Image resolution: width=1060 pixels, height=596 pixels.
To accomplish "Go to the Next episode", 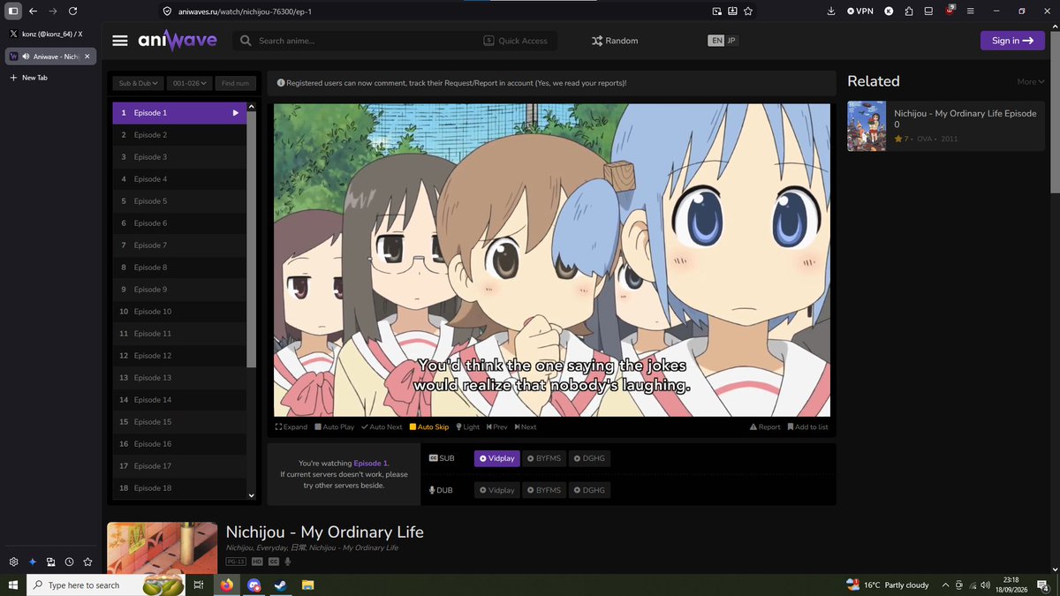I will (x=526, y=427).
